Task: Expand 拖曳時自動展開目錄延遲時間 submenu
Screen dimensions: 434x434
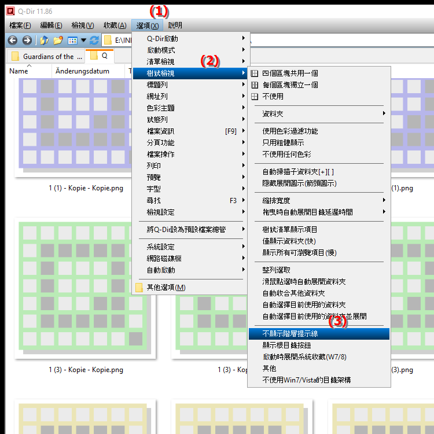Action: pos(319,212)
